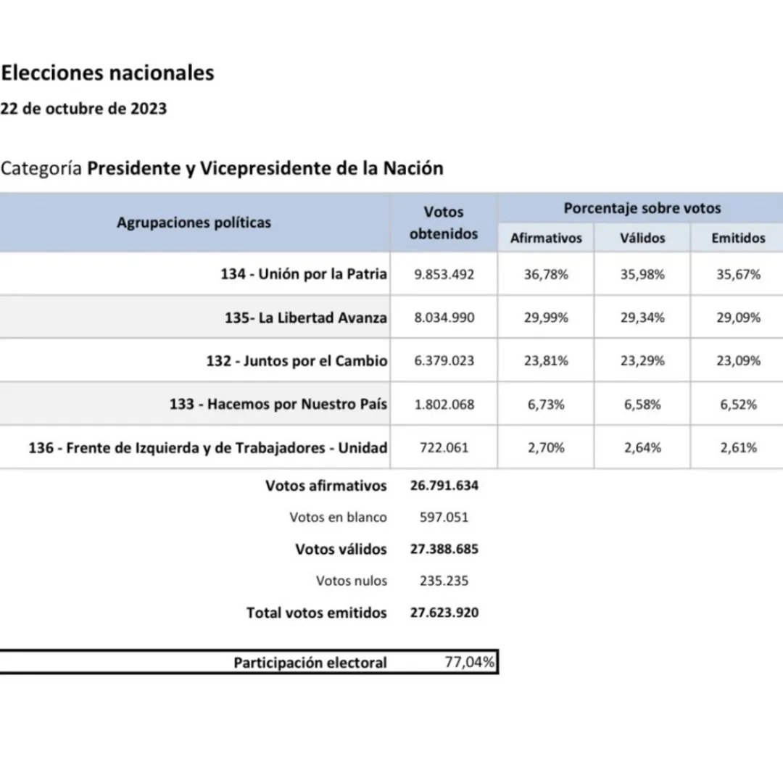The width and height of the screenshot is (783, 783).
Task: Click the Total votos emitidos value 27.623.920
Action: click(444, 613)
